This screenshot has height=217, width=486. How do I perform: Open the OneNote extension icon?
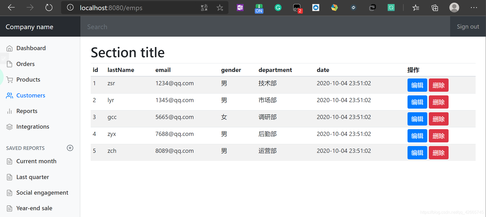coord(240,8)
